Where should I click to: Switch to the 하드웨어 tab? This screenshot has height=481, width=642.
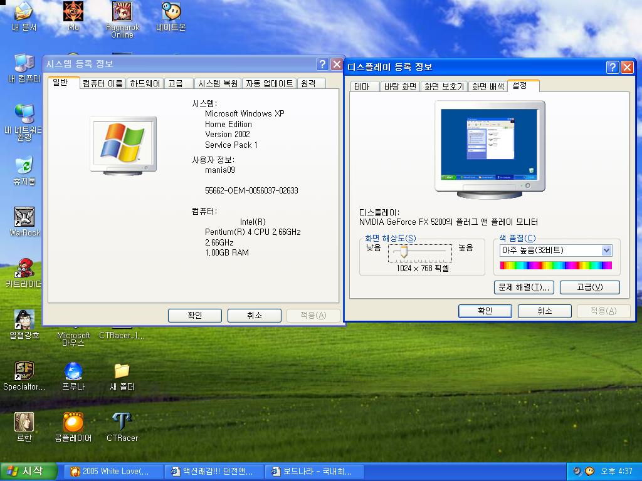tap(145, 83)
